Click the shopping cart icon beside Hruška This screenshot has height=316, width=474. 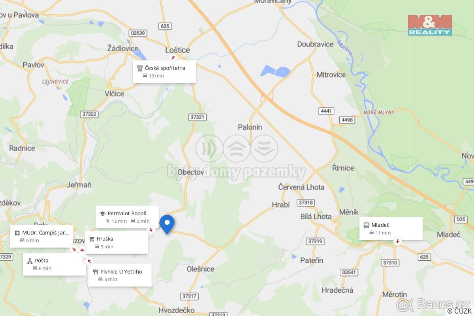(x=92, y=239)
